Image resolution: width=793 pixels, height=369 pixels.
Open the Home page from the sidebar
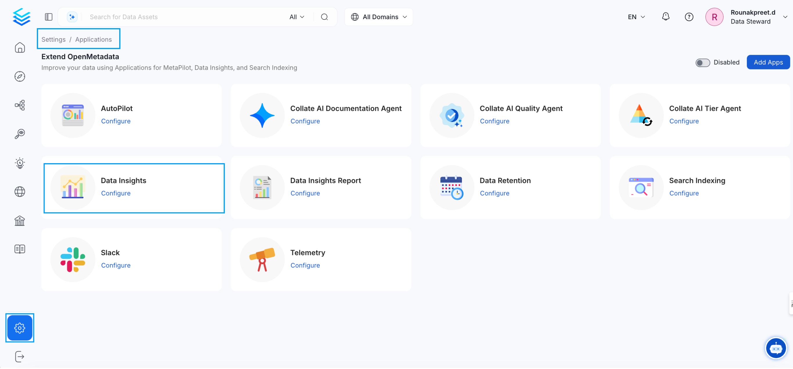pyautogui.click(x=20, y=48)
